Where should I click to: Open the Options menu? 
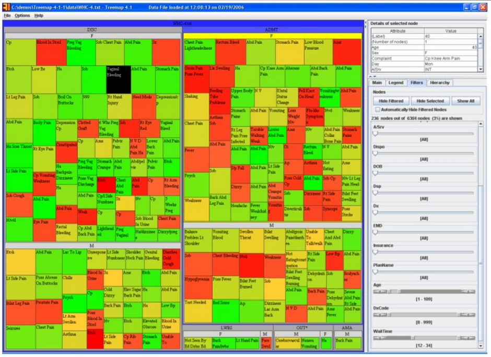pyautogui.click(x=22, y=16)
